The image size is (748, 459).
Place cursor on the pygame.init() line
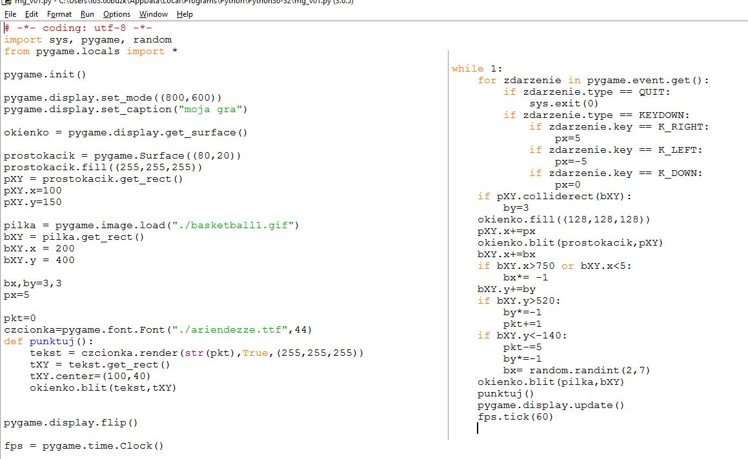click(x=45, y=75)
